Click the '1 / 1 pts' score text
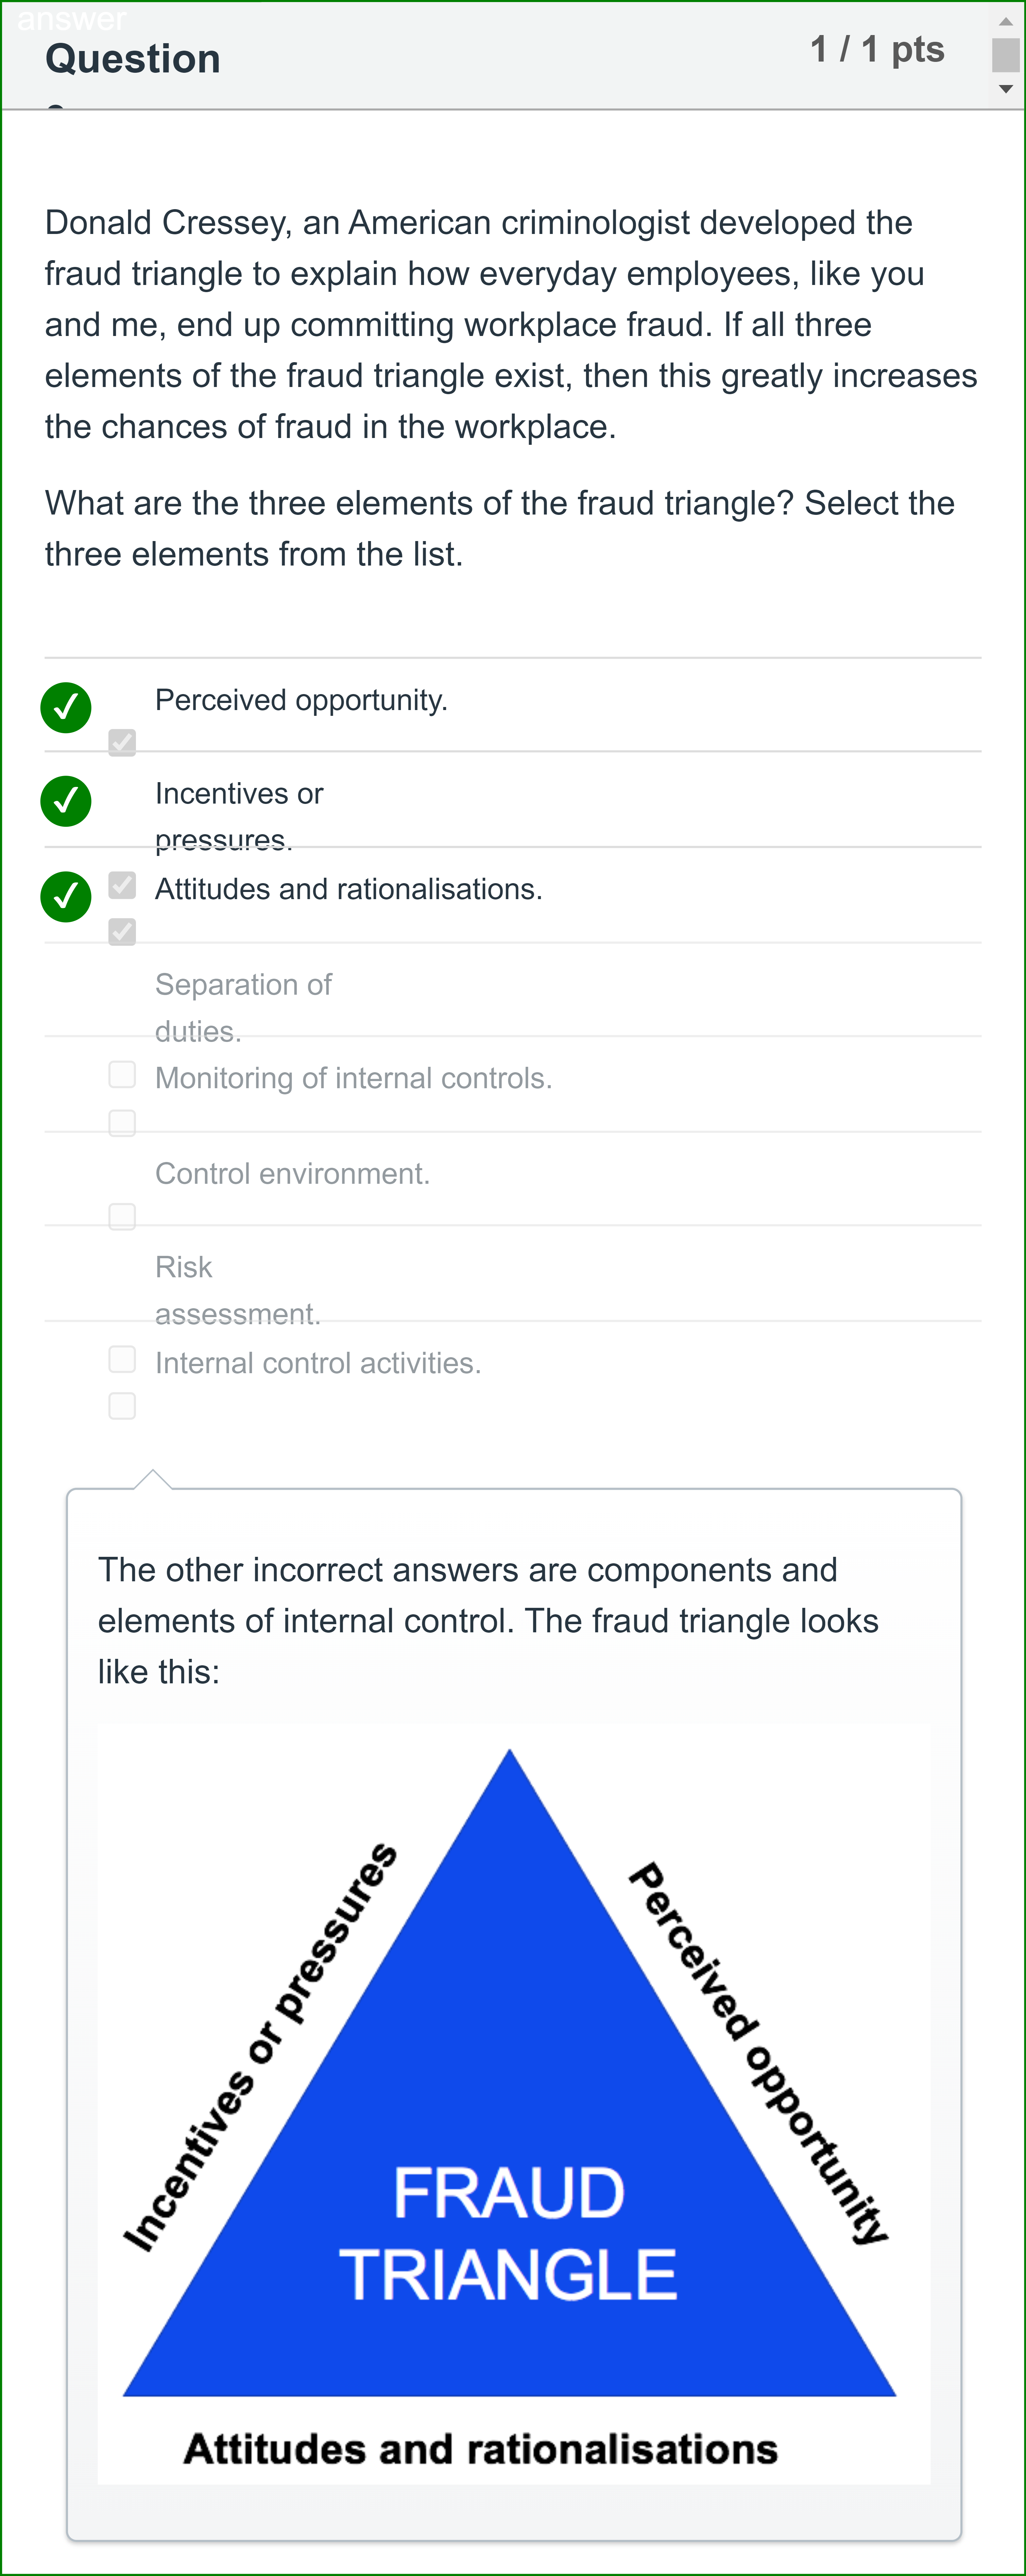 (x=877, y=49)
